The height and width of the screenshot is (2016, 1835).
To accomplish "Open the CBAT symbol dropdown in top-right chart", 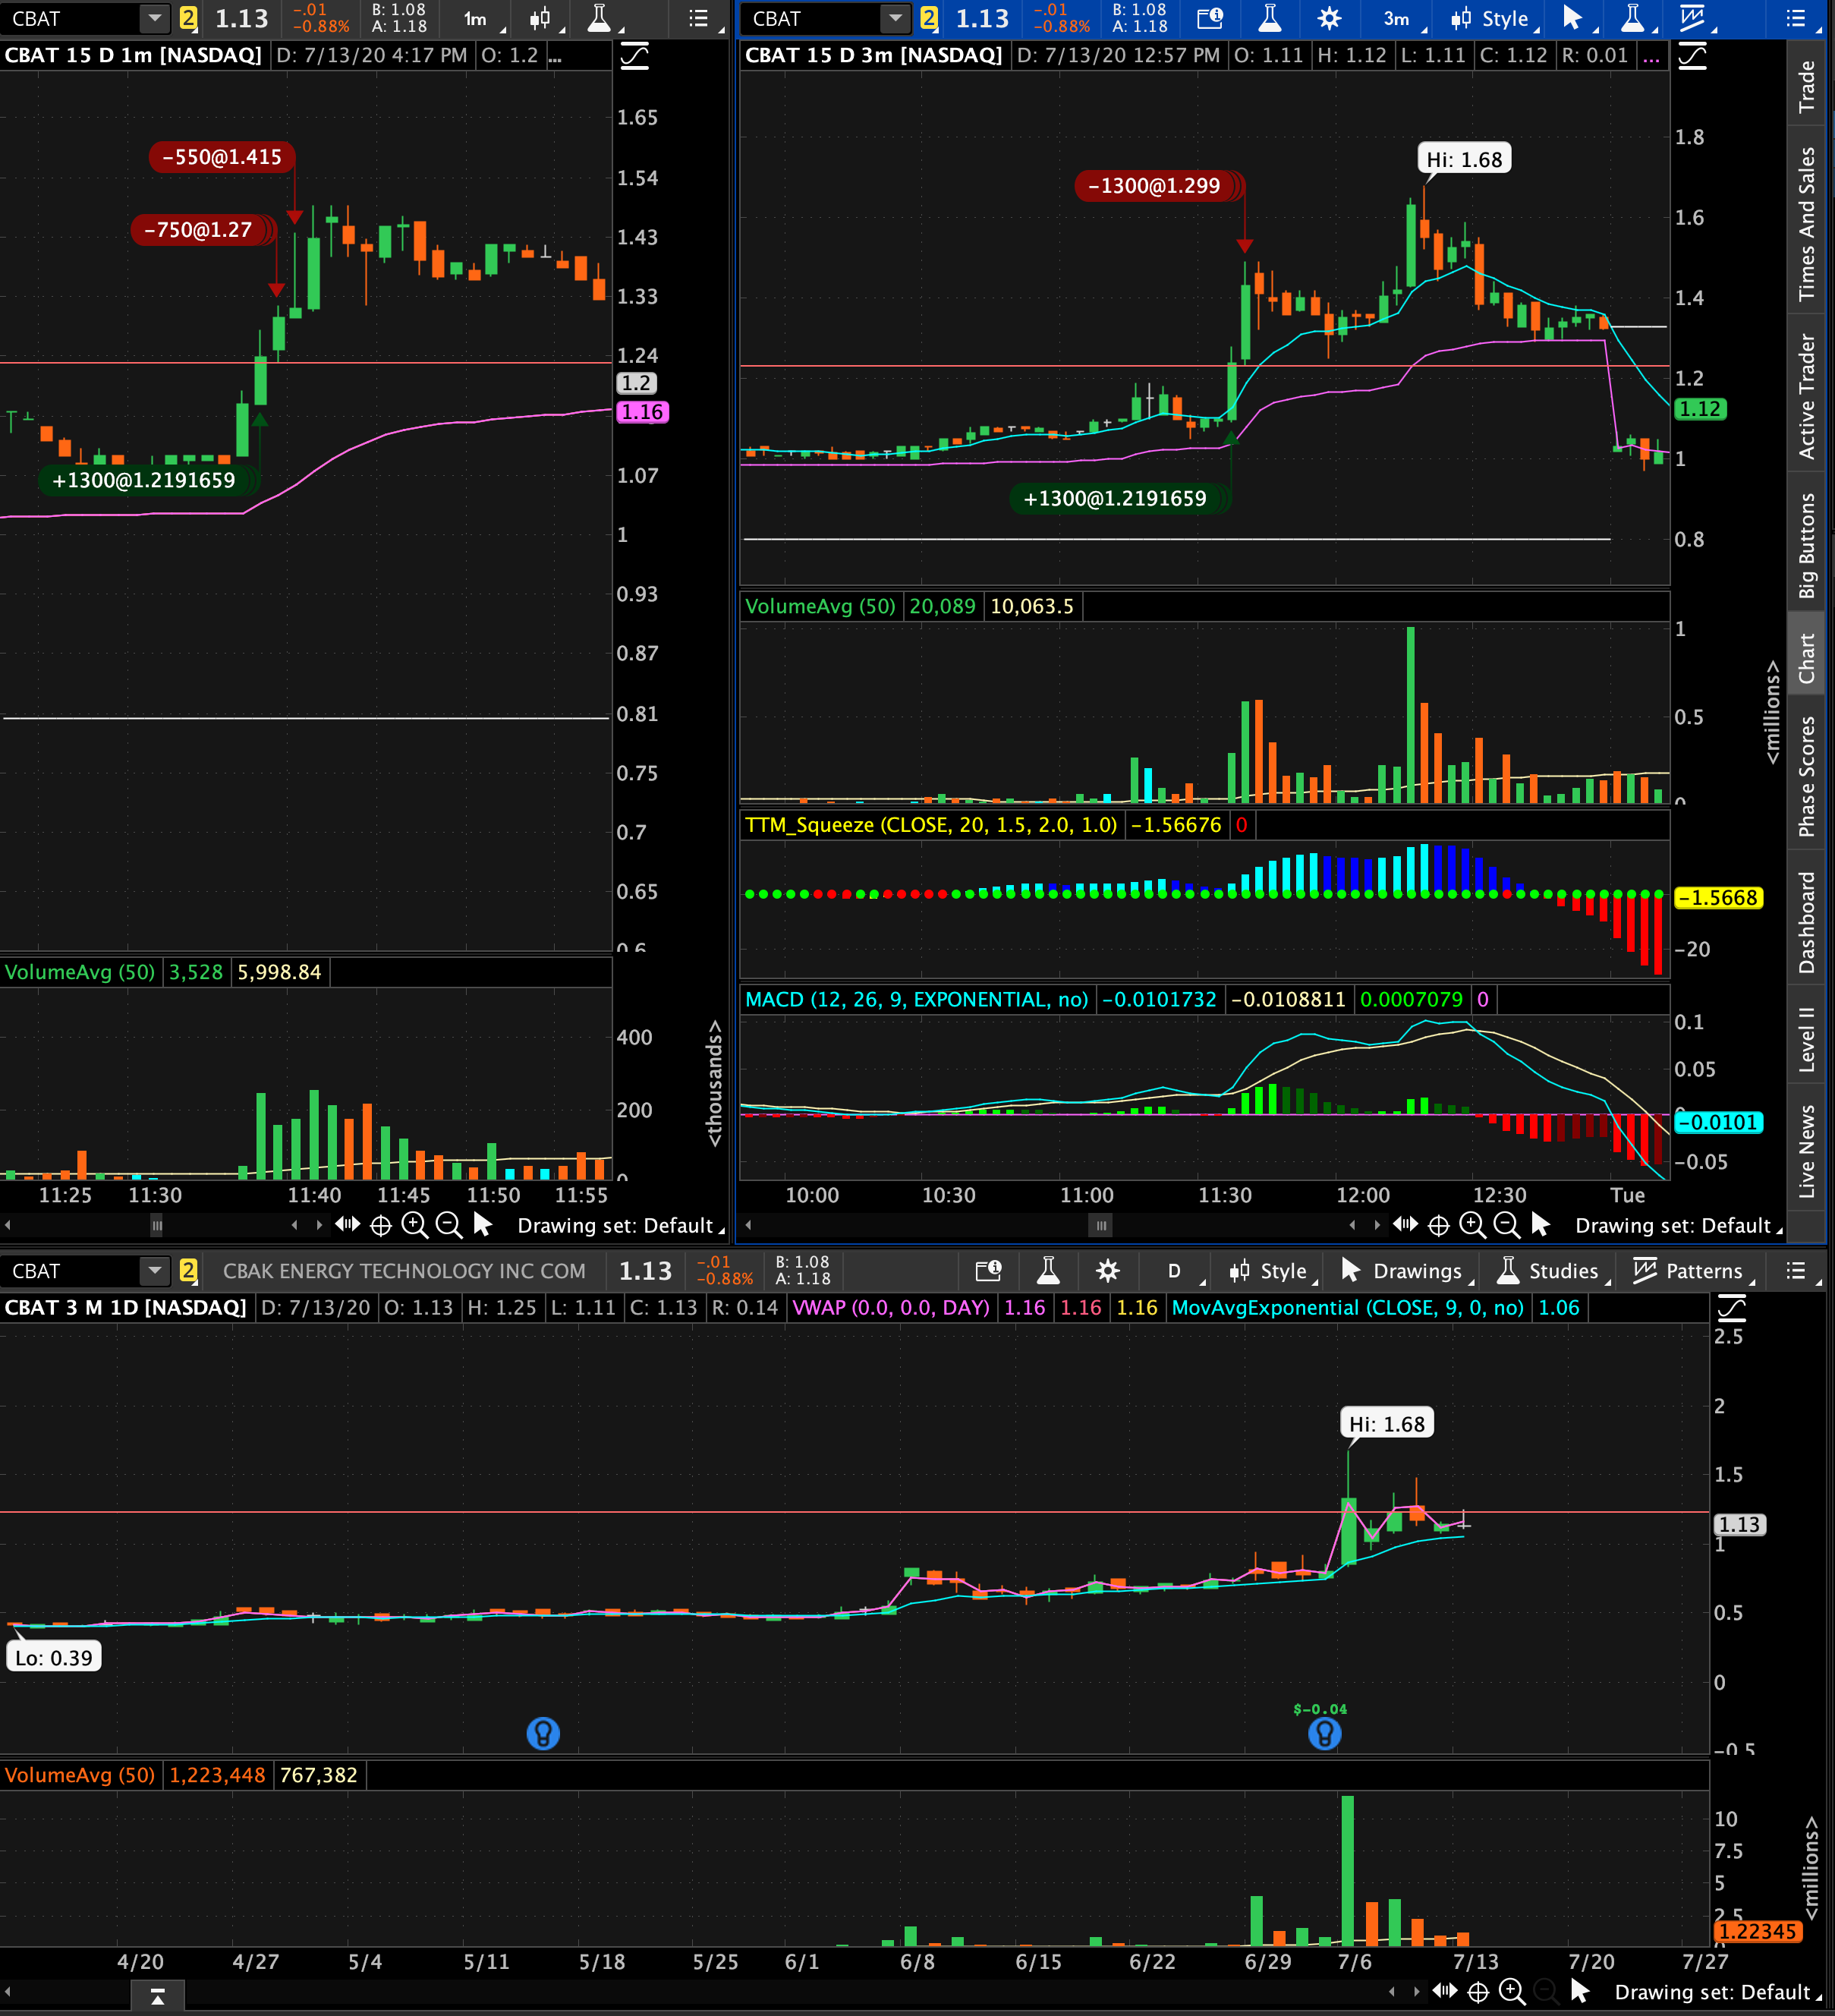I will click(895, 18).
